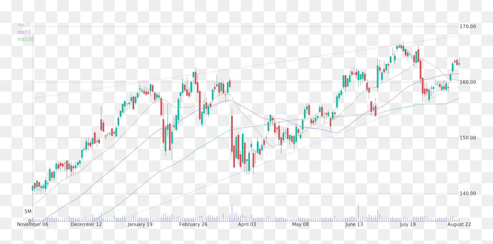Click the June 13 date label

[354, 225]
